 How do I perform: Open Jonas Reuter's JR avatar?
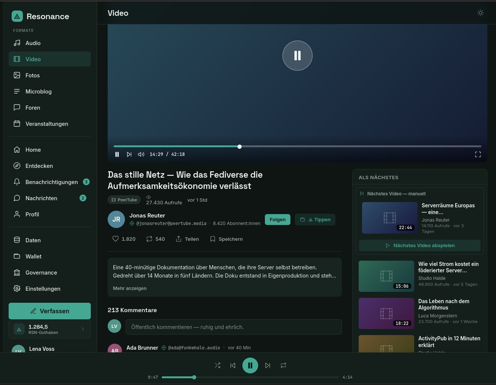click(116, 219)
